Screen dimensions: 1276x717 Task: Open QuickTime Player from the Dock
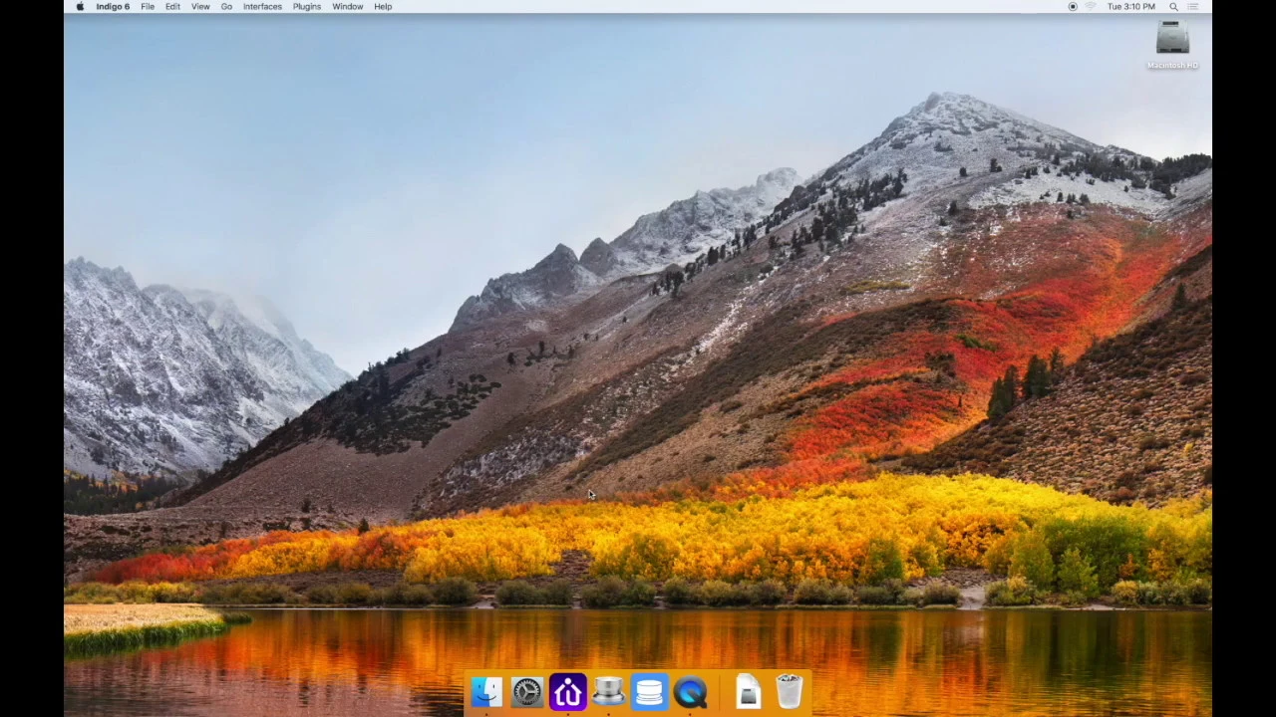[690, 691]
